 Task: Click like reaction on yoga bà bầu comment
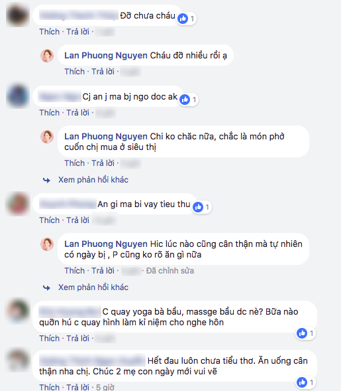pos(306,333)
